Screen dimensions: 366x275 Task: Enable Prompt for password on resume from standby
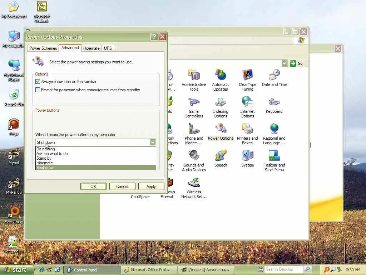[x=38, y=90]
